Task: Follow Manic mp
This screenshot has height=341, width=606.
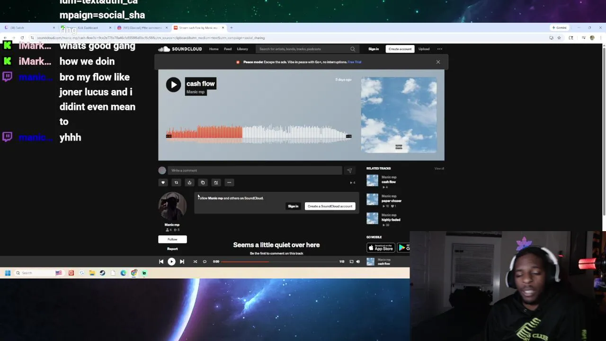Action: tap(172, 239)
